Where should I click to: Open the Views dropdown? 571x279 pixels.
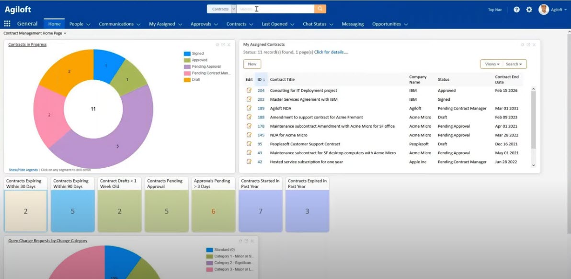[492, 64]
